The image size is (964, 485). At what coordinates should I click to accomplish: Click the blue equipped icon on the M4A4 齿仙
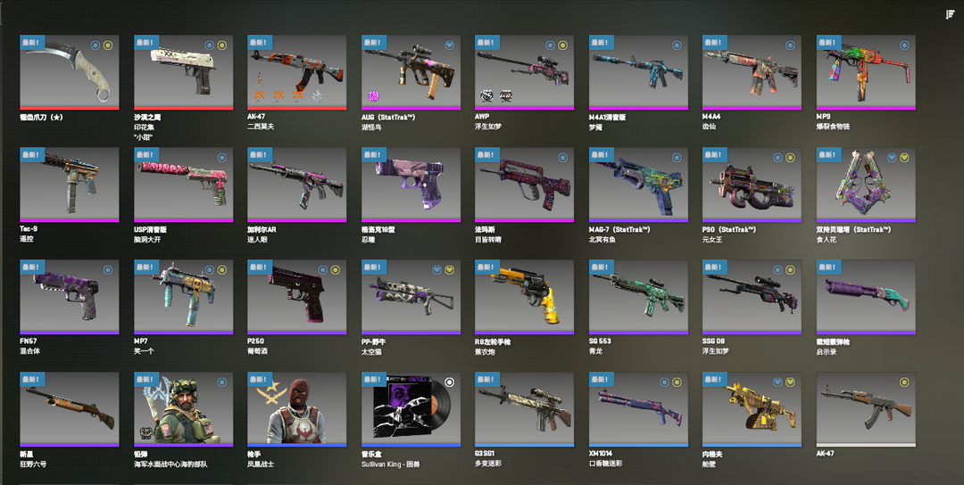coord(790,45)
